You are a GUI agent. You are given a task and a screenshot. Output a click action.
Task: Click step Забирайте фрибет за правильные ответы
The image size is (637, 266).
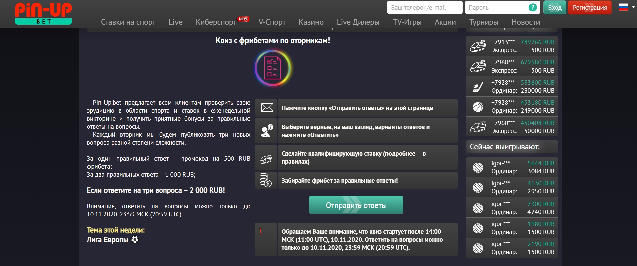point(368,180)
